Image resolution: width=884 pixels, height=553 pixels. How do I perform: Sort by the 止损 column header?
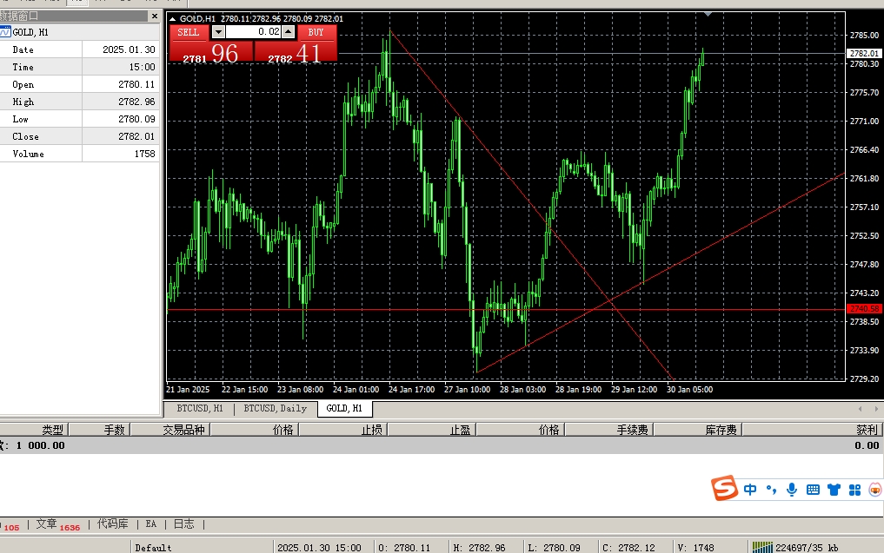click(343, 430)
